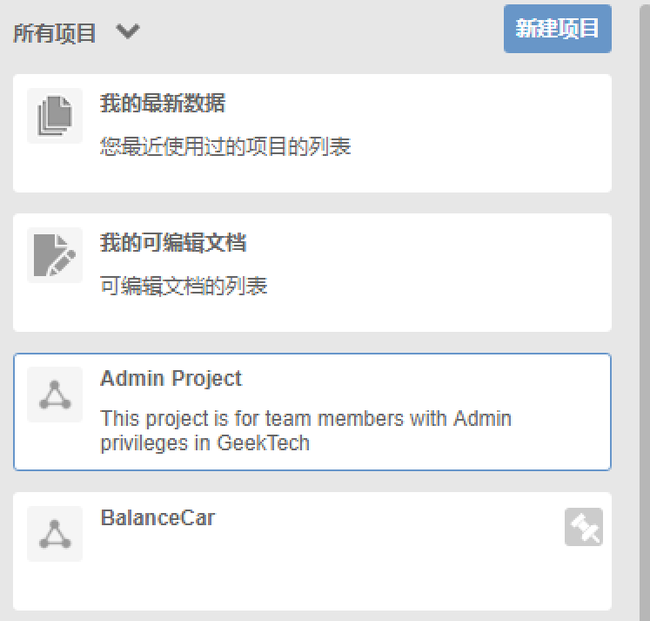Click the Admin Project triangle node icon
Screen dimensions: 650x621
pos(55,395)
